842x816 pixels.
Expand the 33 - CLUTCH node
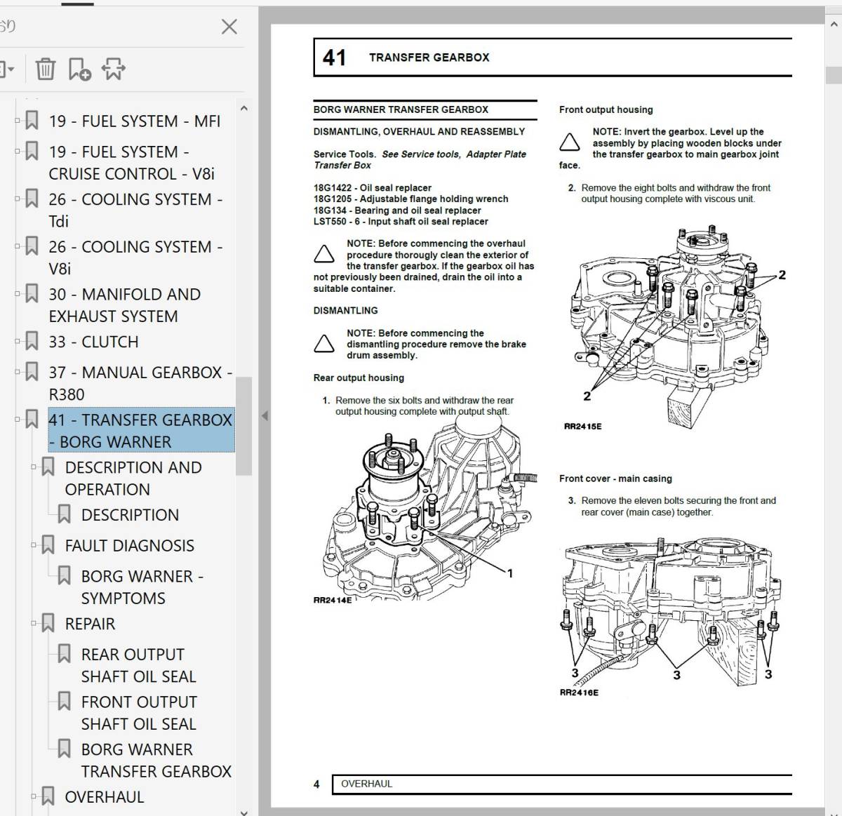tap(18, 342)
